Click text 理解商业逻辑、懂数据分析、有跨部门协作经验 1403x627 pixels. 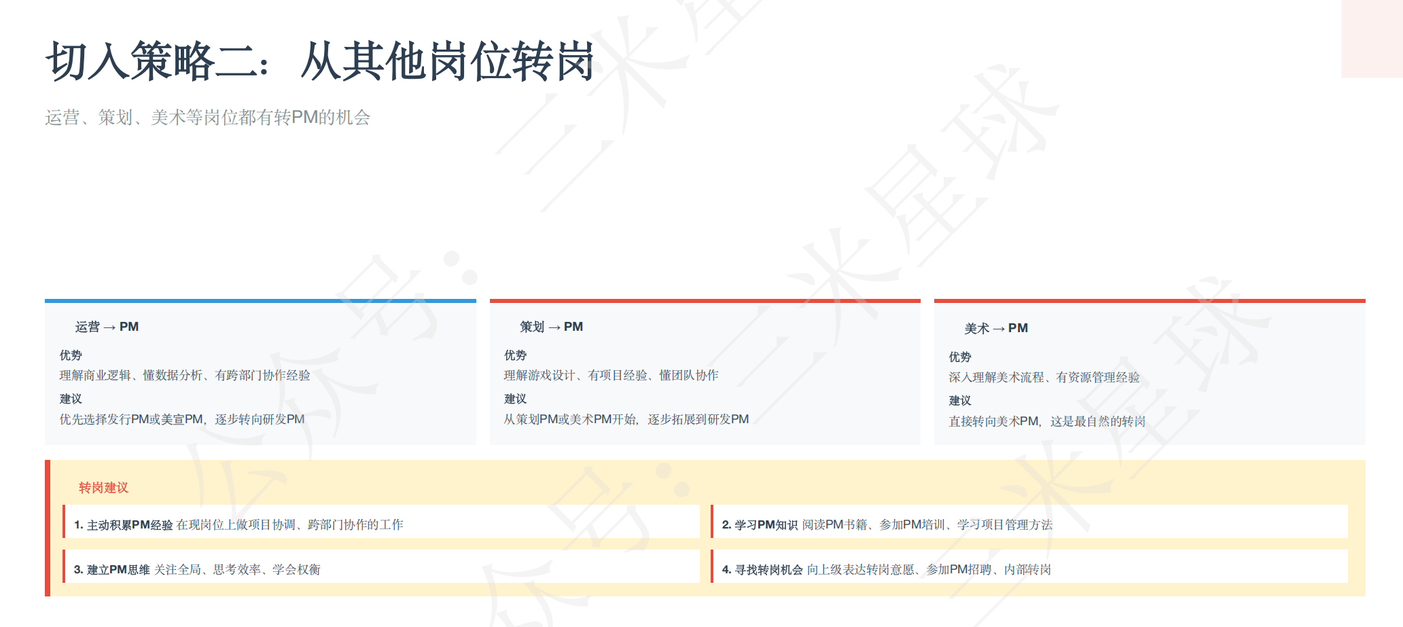184,375
